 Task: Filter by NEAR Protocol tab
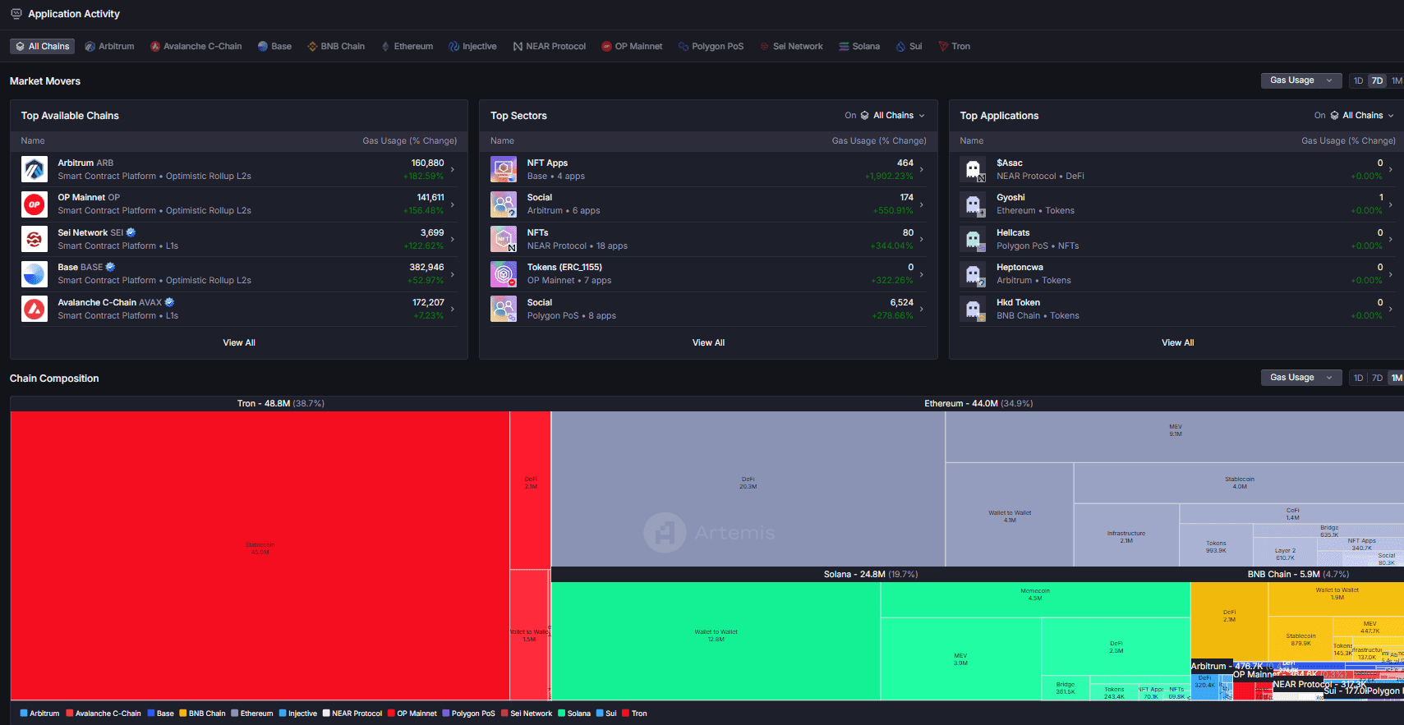point(549,46)
